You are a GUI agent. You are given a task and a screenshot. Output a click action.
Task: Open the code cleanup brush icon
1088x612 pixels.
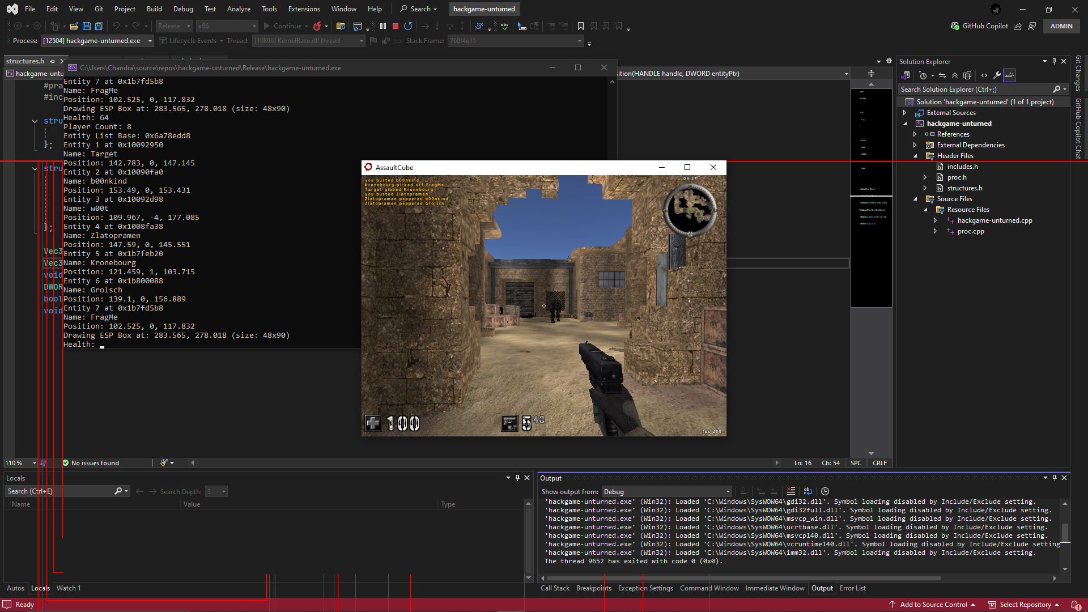[x=164, y=463]
